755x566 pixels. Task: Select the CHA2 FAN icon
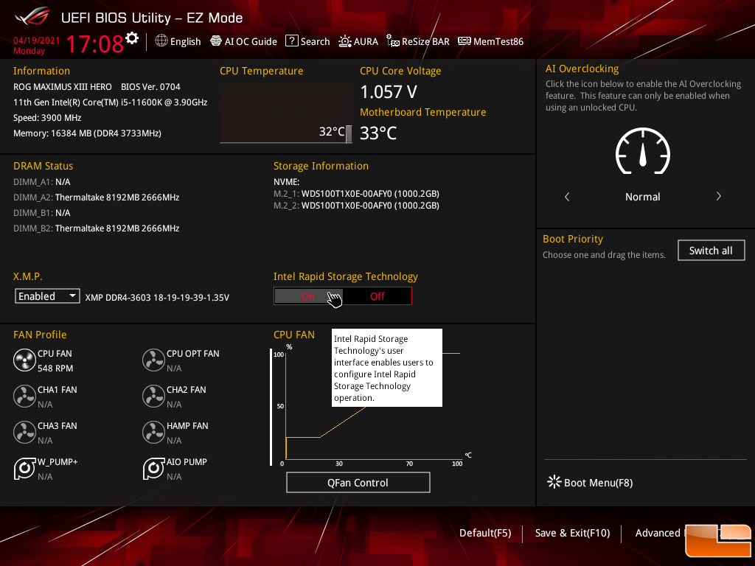pyautogui.click(x=153, y=396)
